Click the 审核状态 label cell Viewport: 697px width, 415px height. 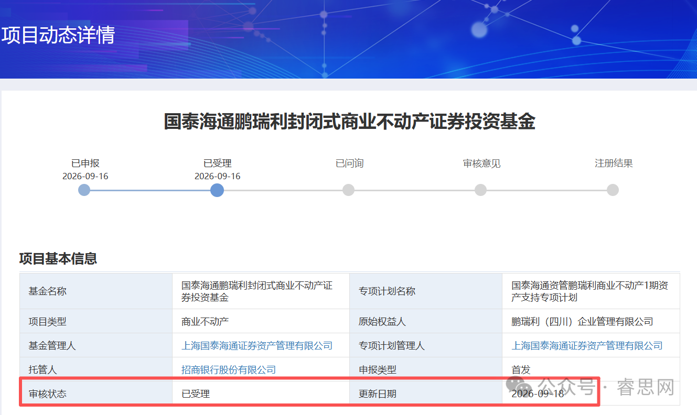pyautogui.click(x=96, y=394)
